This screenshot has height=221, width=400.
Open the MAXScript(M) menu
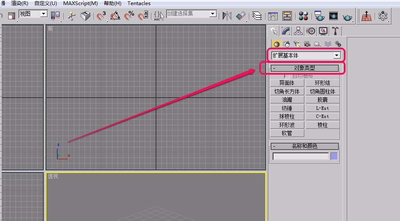(x=80, y=3)
